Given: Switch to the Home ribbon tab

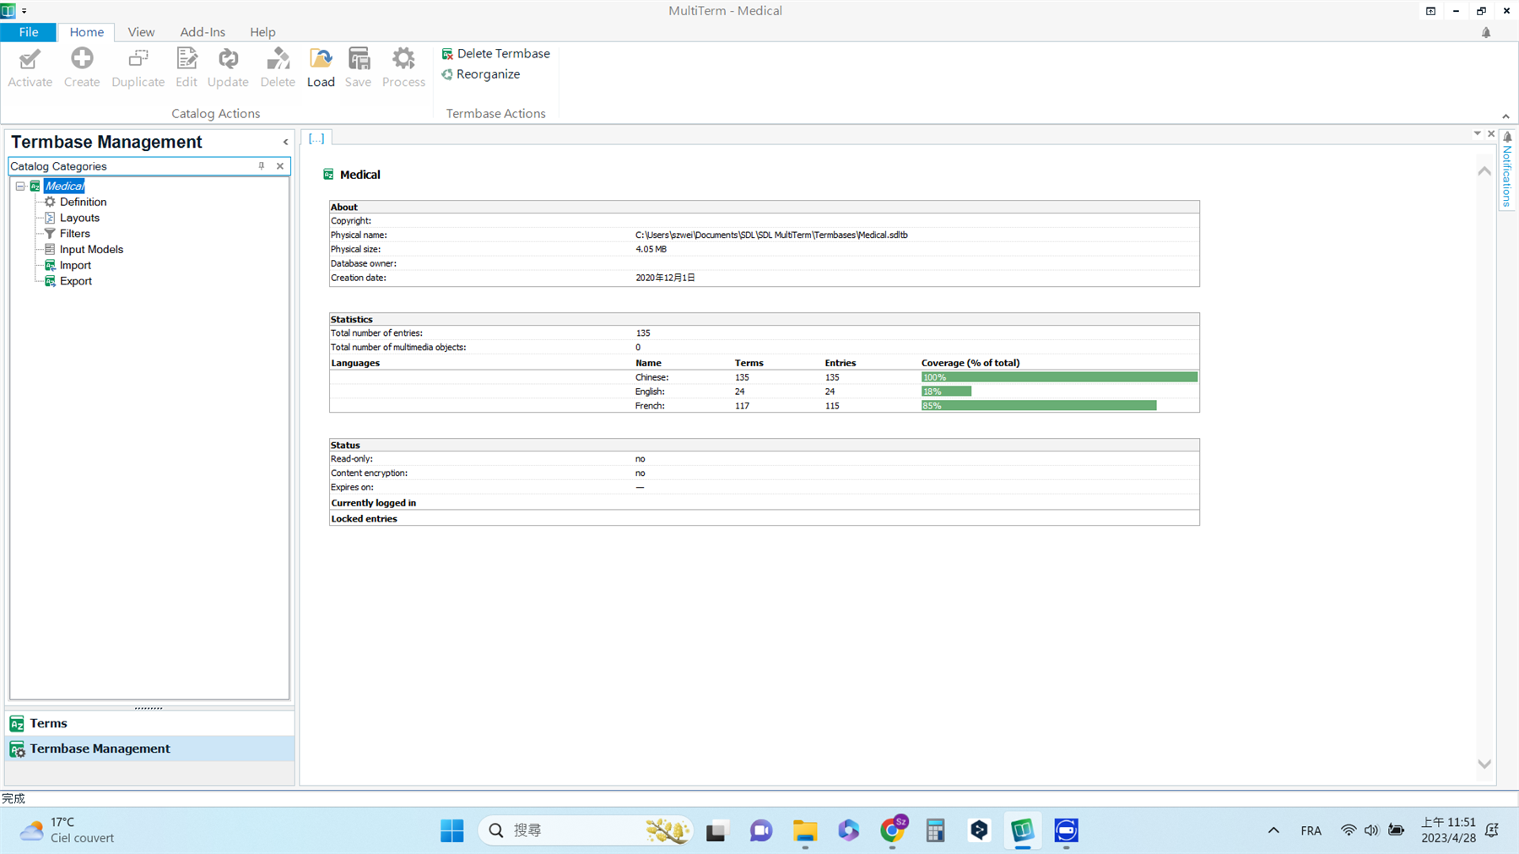Looking at the screenshot, I should point(86,32).
